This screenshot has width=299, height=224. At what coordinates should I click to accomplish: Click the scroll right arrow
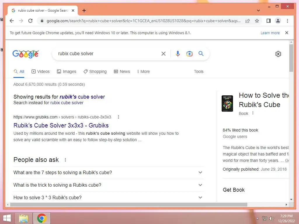point(286,204)
